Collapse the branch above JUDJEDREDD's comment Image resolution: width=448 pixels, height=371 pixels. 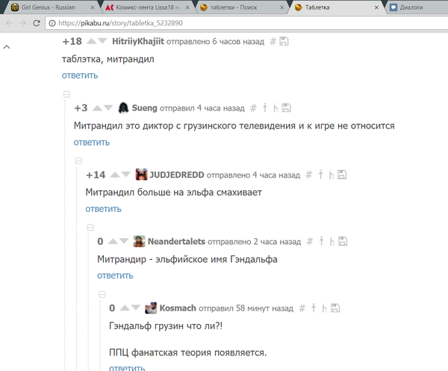click(78, 160)
